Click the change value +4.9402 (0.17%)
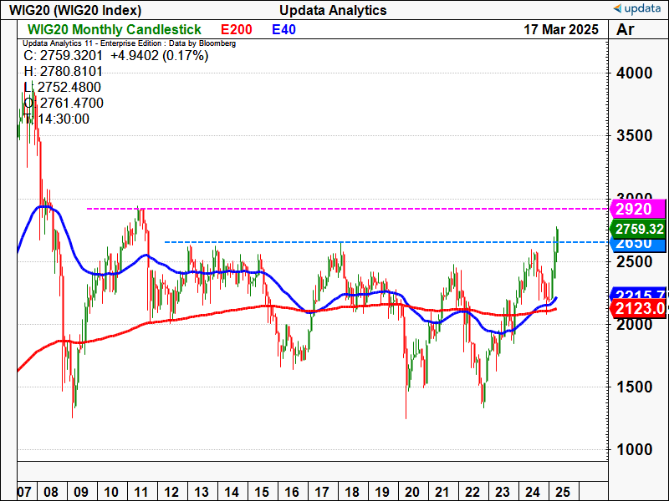 click(160, 56)
